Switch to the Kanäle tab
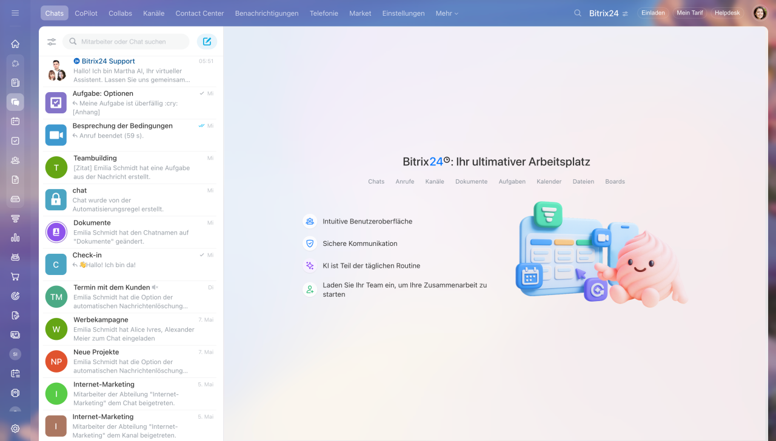The image size is (776, 441). pos(154,13)
